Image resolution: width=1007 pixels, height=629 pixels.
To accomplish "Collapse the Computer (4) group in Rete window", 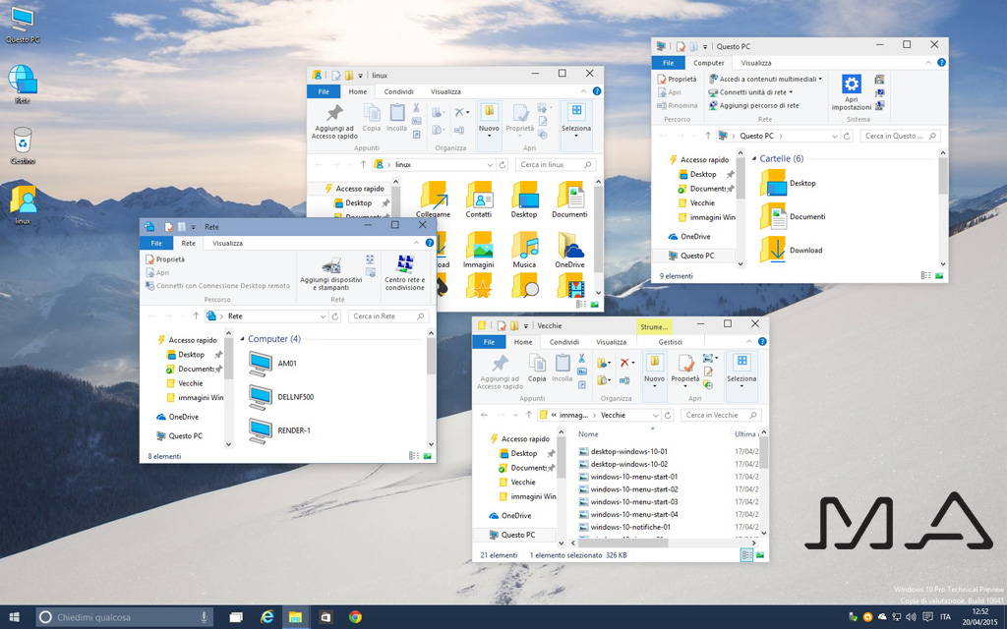I will 243,339.
